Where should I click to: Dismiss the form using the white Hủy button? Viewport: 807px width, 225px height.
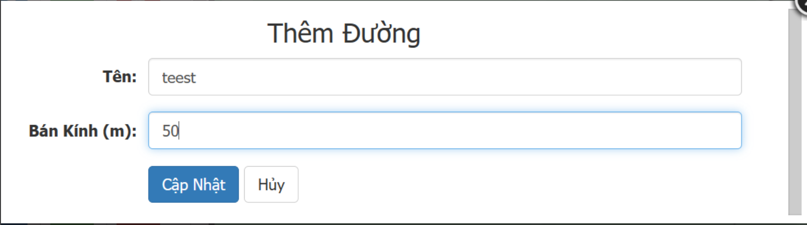tap(271, 184)
